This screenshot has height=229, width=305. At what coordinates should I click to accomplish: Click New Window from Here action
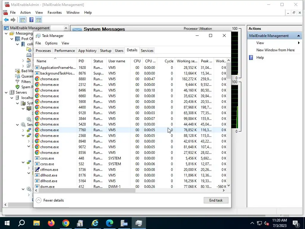pyautogui.click(x=276, y=50)
